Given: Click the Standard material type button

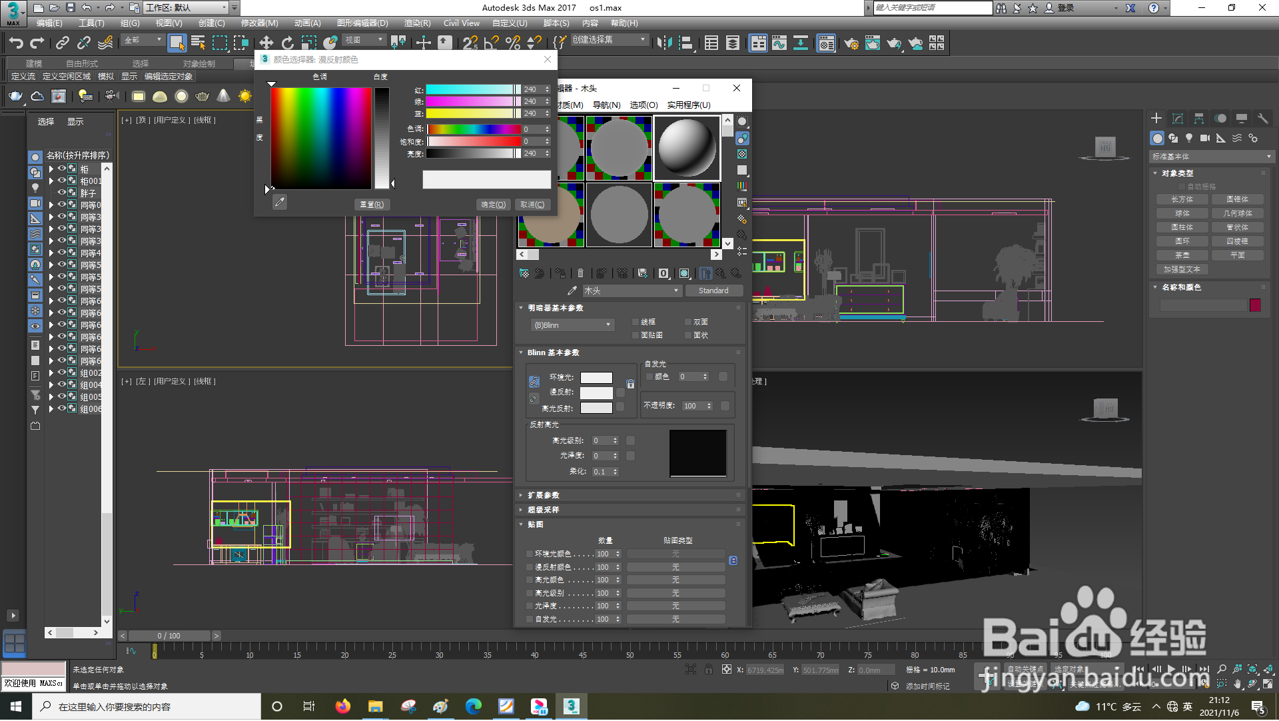Looking at the screenshot, I should pos(713,291).
